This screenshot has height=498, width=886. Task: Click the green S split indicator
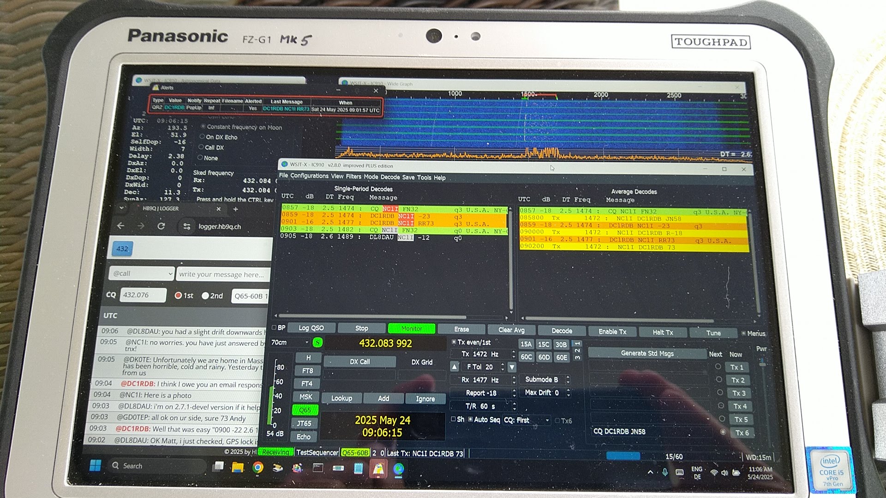click(x=317, y=343)
